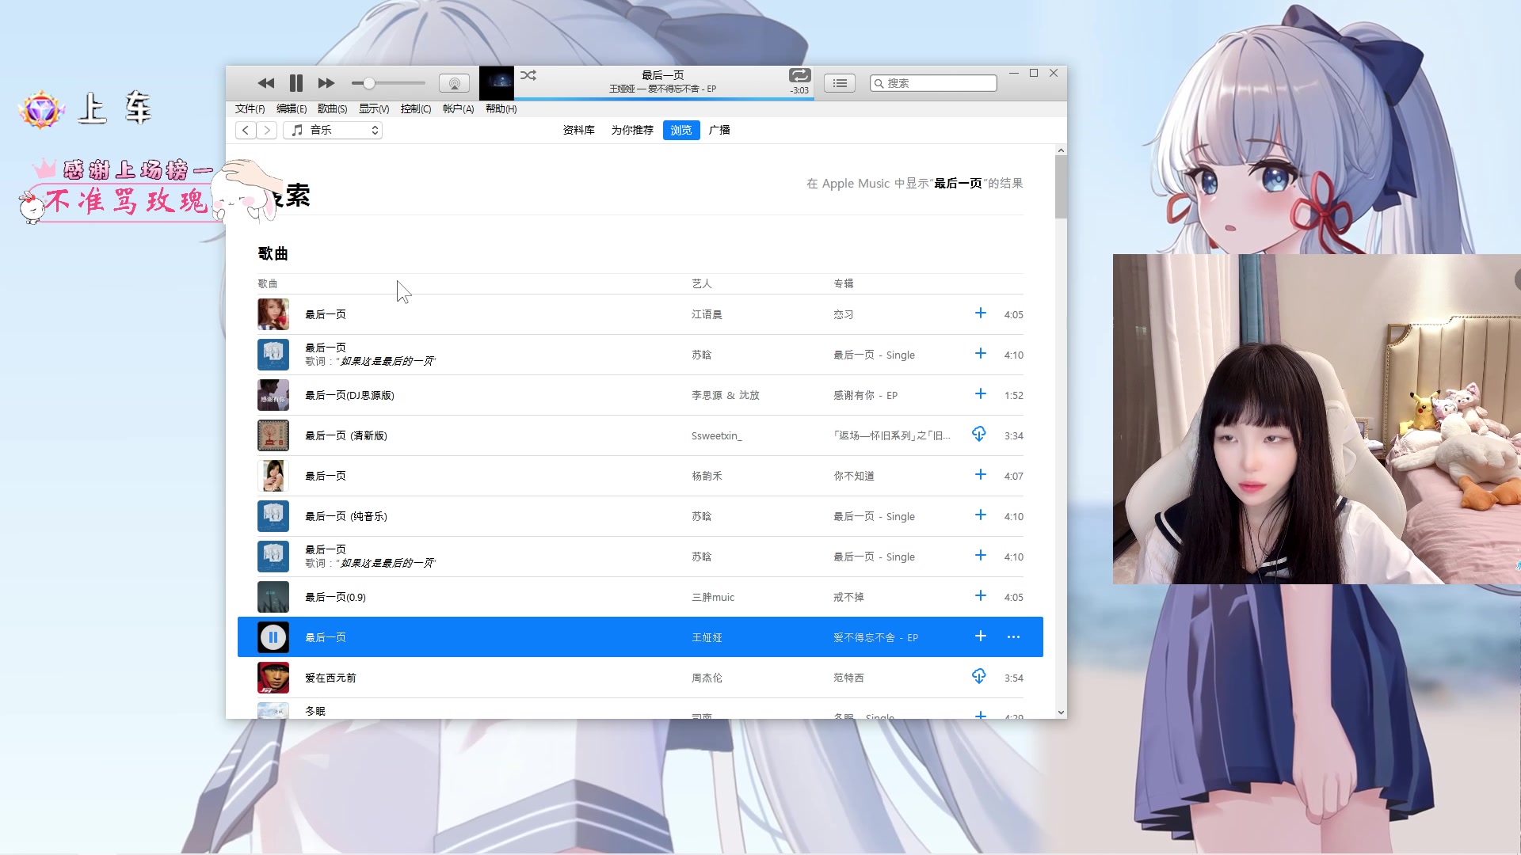The image size is (1521, 855).
Task: Pause playback in the toolbar
Action: [296, 83]
